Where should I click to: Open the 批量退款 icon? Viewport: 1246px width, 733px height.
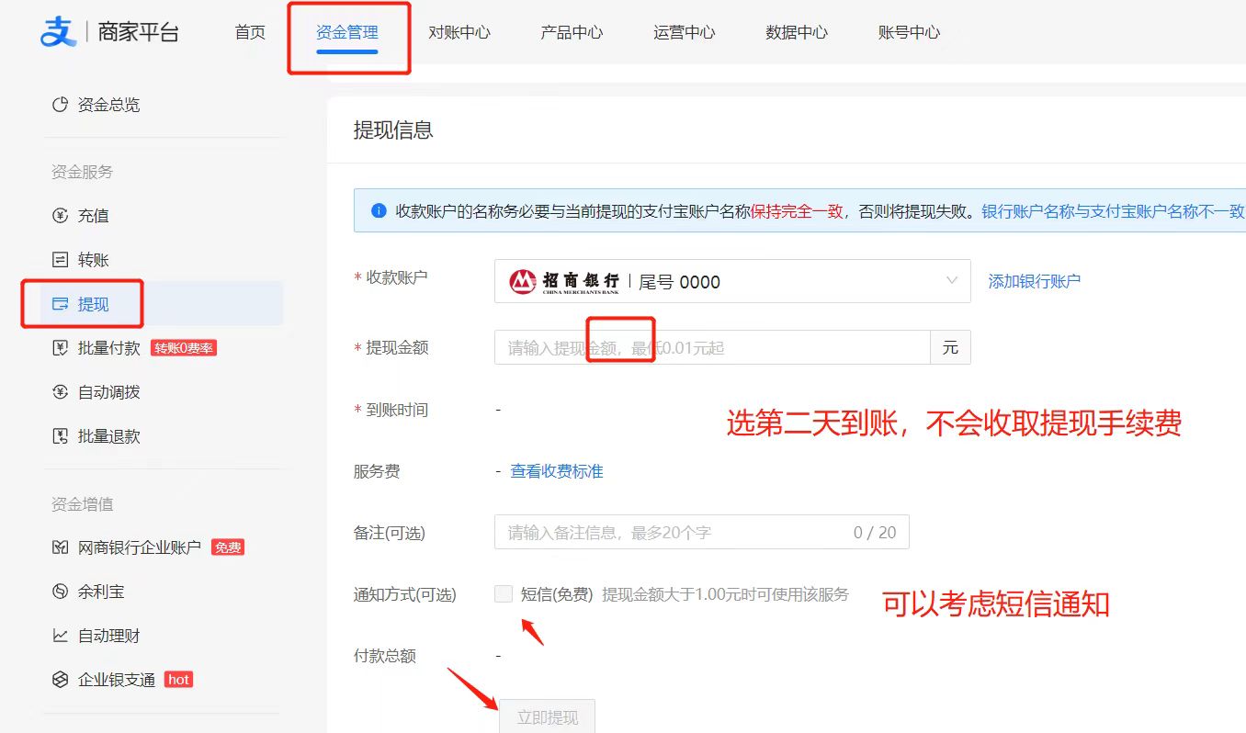pos(61,436)
